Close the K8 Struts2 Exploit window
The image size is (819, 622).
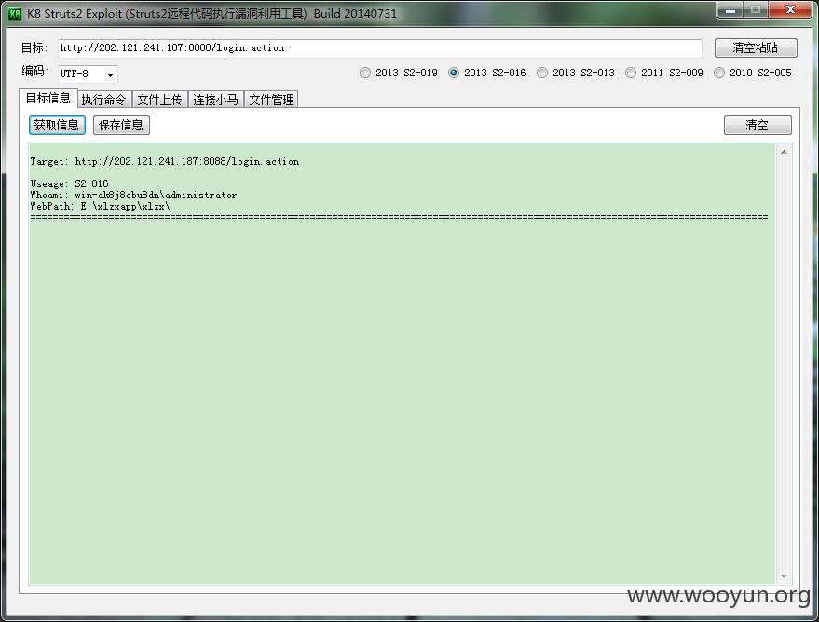790,10
